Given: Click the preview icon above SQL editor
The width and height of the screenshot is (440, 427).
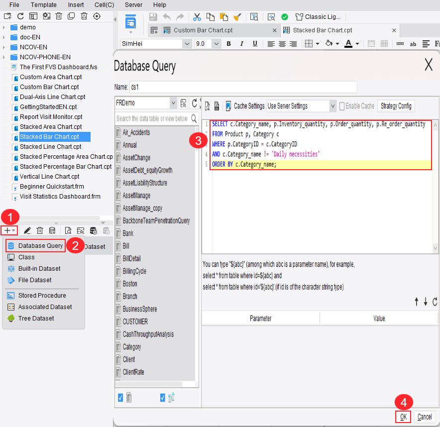Looking at the screenshot, I should (208, 106).
